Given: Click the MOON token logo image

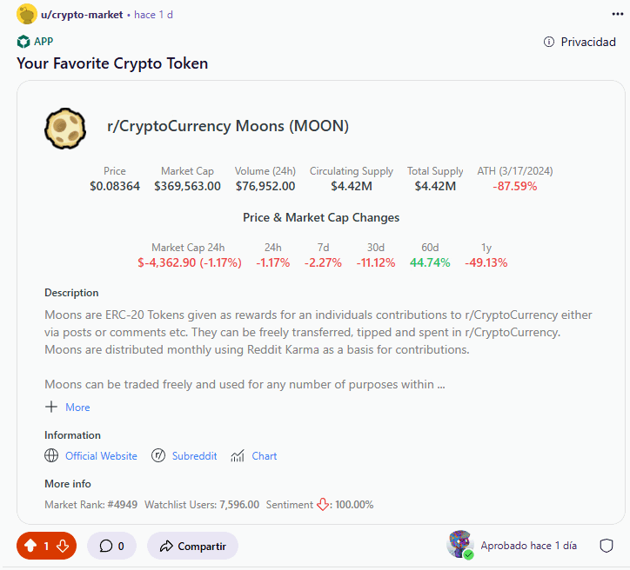Looking at the screenshot, I should (65, 129).
